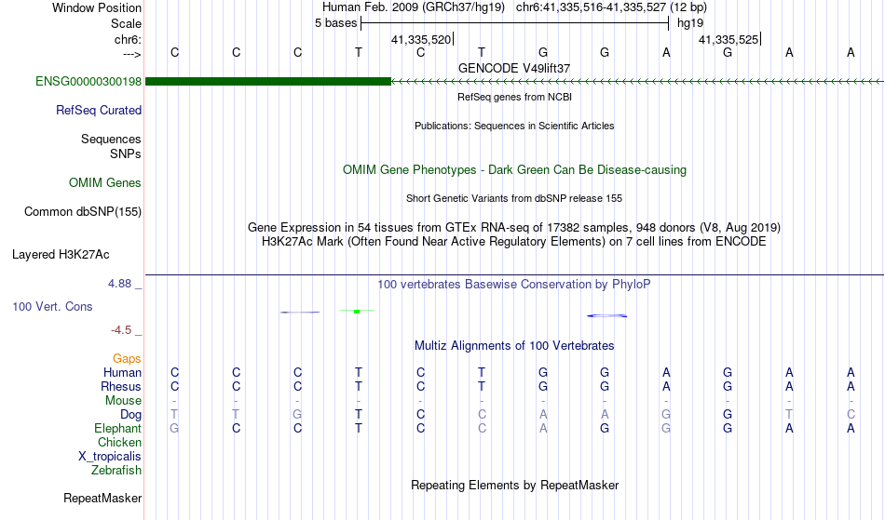Click the GTEx Gene Expression track title
Screen dimensions: 885x520
click(x=514, y=228)
